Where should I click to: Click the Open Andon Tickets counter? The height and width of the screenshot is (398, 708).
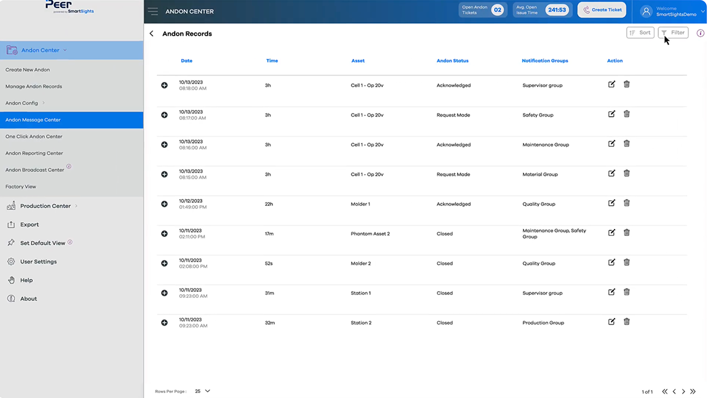[482, 10]
